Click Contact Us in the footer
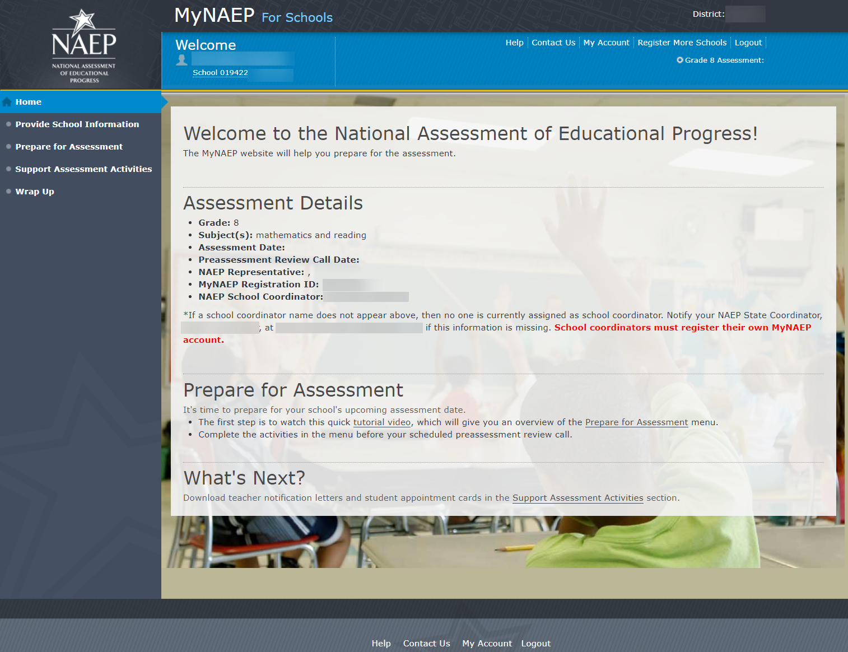 [x=427, y=644]
